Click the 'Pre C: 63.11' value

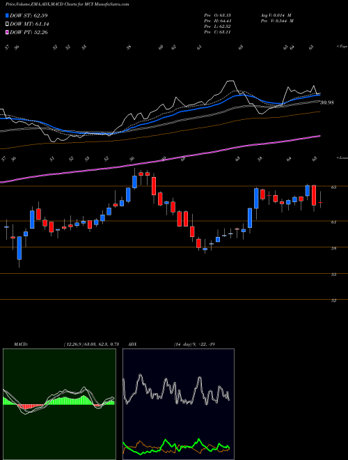[x=219, y=32]
